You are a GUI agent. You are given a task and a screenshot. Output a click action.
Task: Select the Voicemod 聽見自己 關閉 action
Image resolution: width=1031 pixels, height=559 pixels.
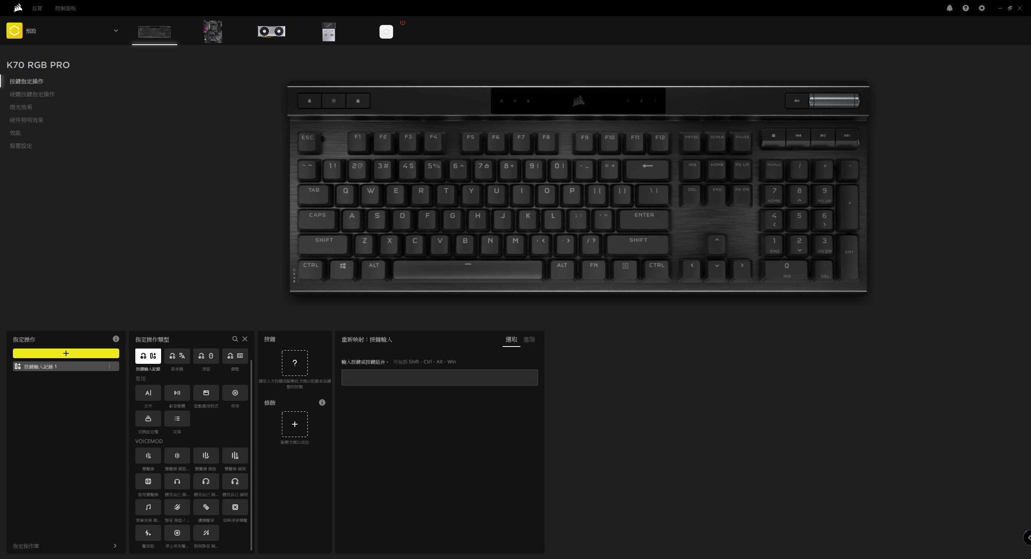click(235, 481)
